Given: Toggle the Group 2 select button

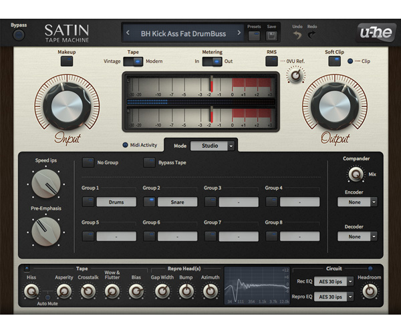Looking at the screenshot, I should 149,202.
